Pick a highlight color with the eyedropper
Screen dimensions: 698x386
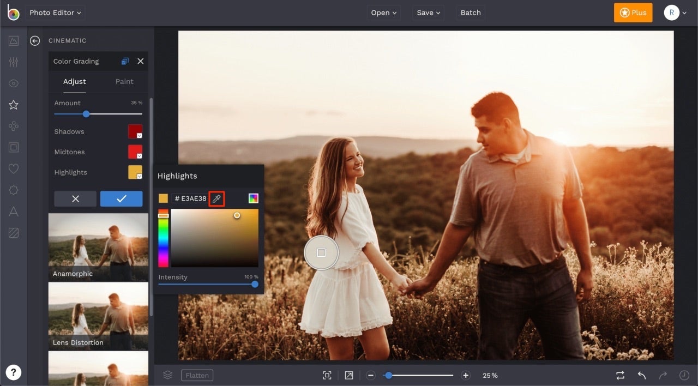[x=216, y=198]
